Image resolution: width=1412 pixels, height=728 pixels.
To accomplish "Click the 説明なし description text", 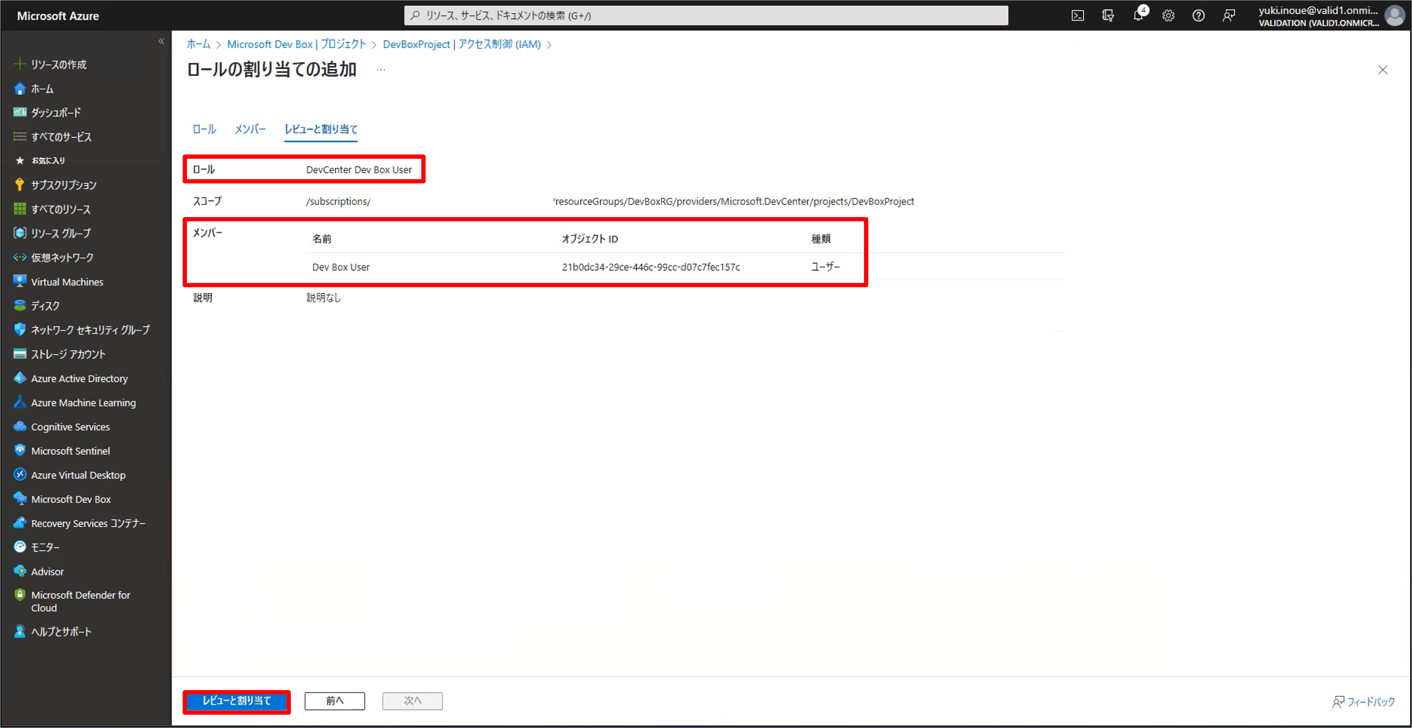I will [324, 298].
